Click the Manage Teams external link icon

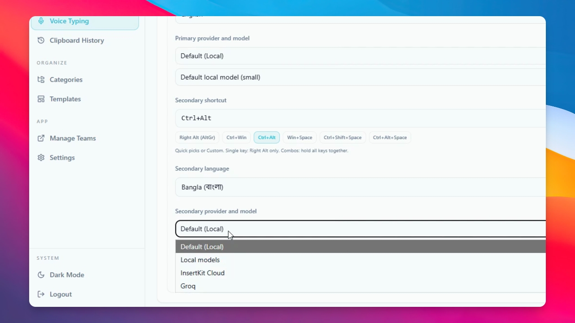click(41, 138)
